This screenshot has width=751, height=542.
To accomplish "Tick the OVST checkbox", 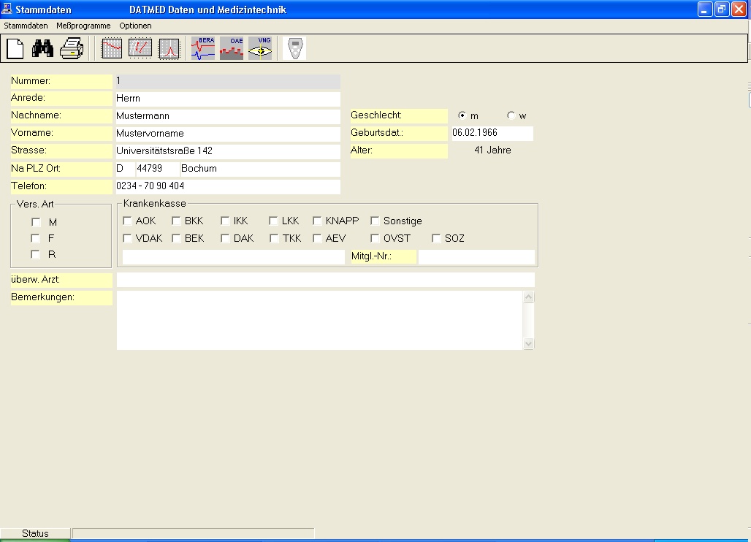I will pyautogui.click(x=375, y=238).
